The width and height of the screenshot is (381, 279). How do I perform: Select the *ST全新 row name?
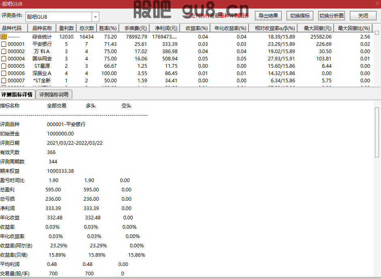click(x=42, y=80)
